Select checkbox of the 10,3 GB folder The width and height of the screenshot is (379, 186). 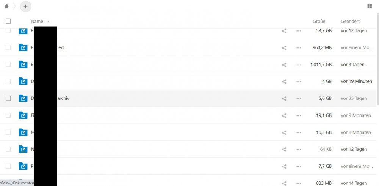8,132
